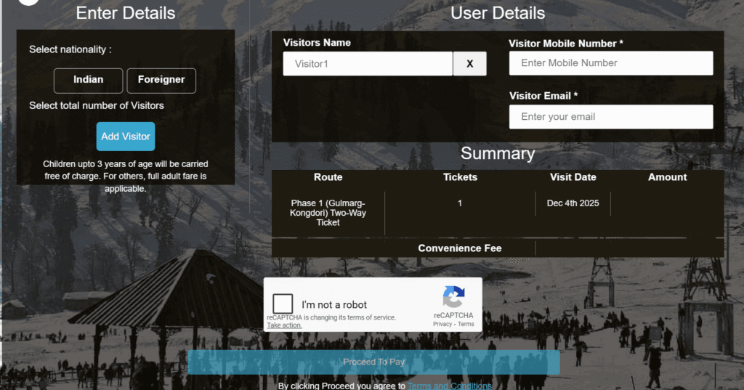This screenshot has width=744, height=390.
Task: Remove Visitor1 with the X button
Action: [x=470, y=64]
